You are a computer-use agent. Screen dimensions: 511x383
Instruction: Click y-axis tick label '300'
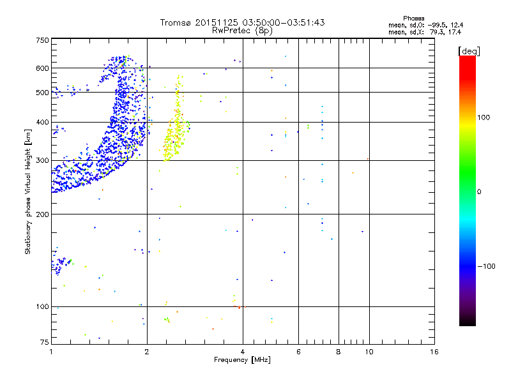pyautogui.click(x=42, y=161)
